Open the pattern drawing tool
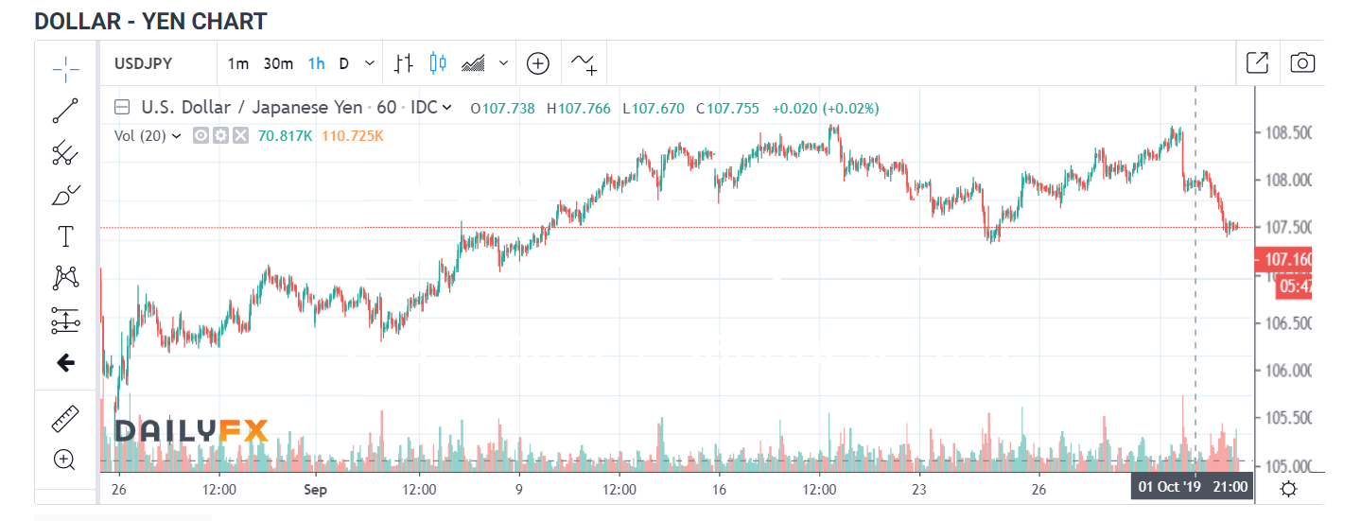Viewport: 1361px width, 521px height. 65,278
